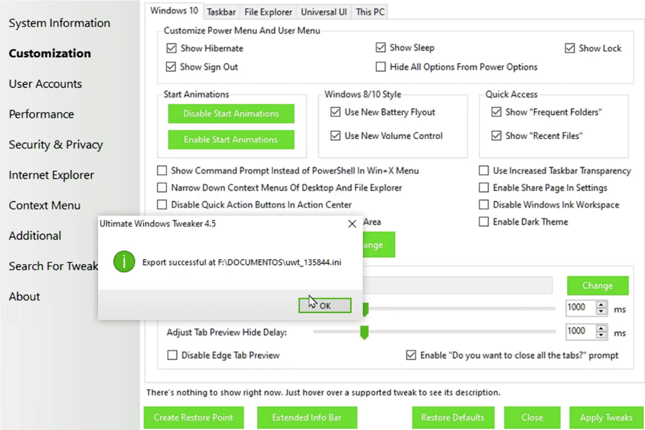Switch to the Taskbar tab
The width and height of the screenshot is (645, 430).
[222, 11]
